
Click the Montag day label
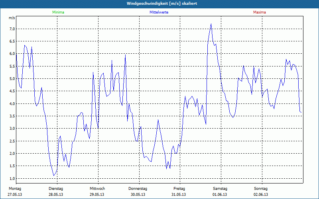[x=15, y=189]
